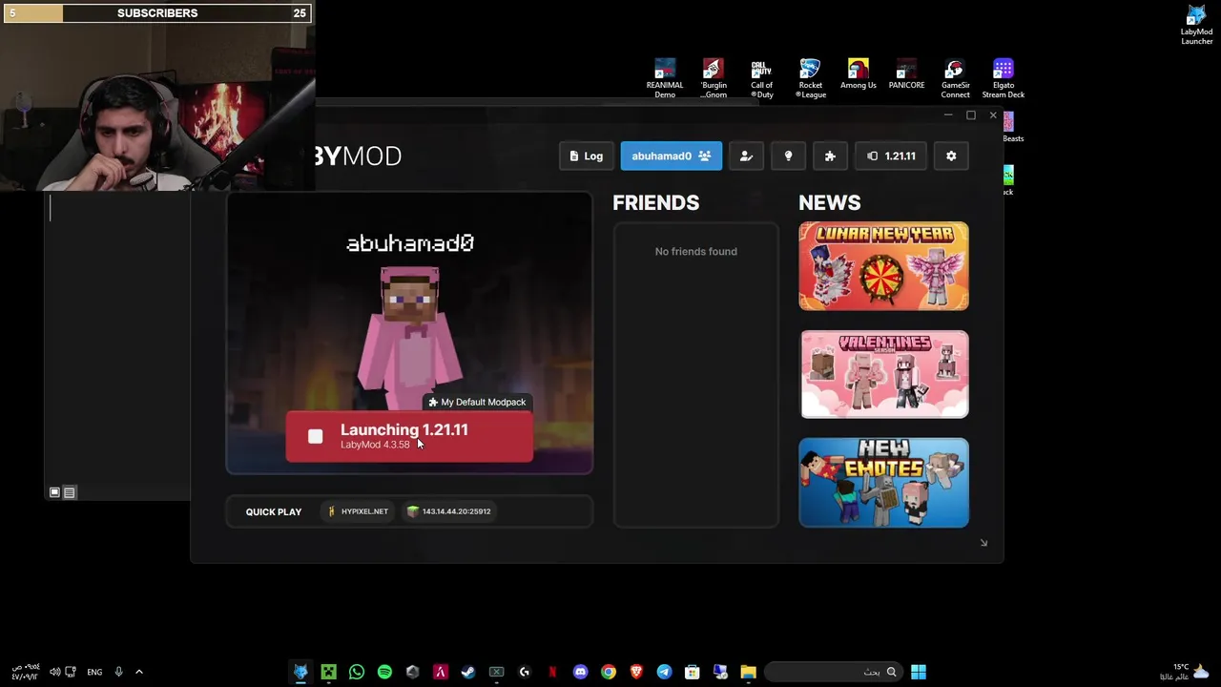Quick play HYPIXEL.NET server
The width and height of the screenshot is (1221, 687).
pyautogui.click(x=359, y=511)
